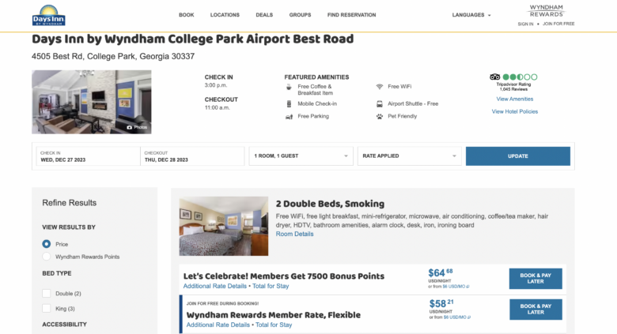This screenshot has height=334, width=617.
Task: Expand the Rate Applied dropdown
Action: pyautogui.click(x=409, y=156)
